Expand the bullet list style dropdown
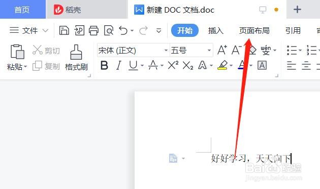The height and width of the screenshot is (189, 320). coord(300,50)
